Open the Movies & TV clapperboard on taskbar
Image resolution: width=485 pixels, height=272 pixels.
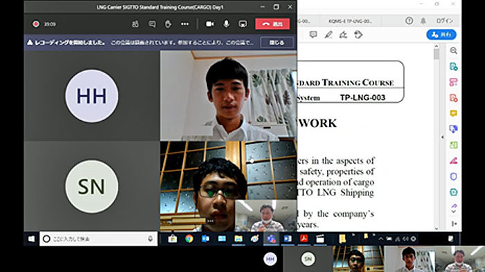[x=320, y=239]
